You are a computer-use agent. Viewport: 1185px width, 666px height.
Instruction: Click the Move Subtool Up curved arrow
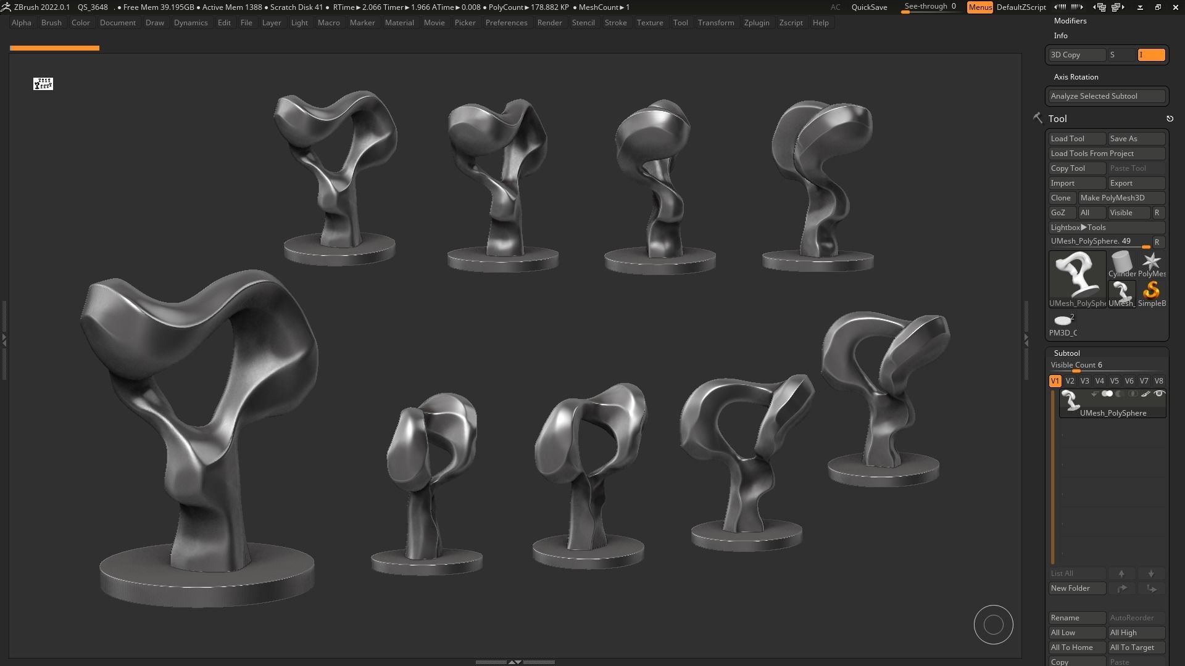click(1121, 588)
